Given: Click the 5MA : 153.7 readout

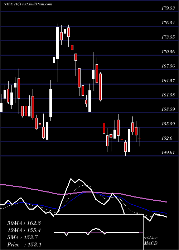Looking at the screenshot, I should 23,237.
